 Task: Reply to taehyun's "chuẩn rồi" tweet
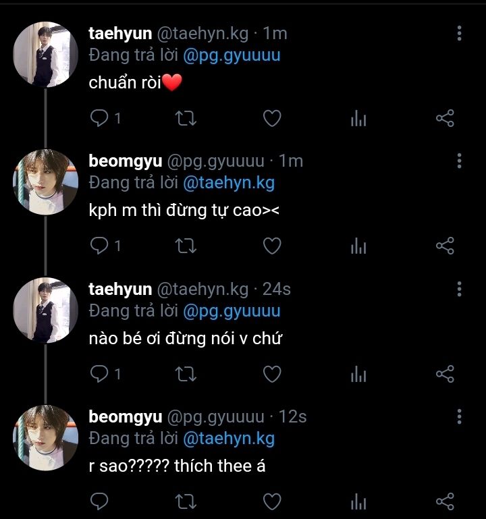click(100, 119)
